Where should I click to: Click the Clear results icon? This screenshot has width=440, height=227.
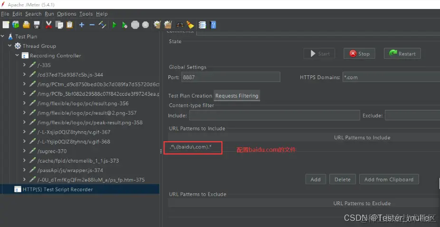coord(157,25)
